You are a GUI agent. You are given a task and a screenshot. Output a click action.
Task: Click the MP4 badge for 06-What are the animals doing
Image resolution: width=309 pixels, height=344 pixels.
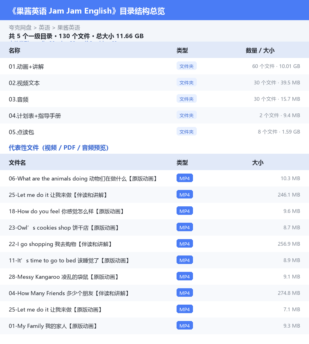point(185,178)
